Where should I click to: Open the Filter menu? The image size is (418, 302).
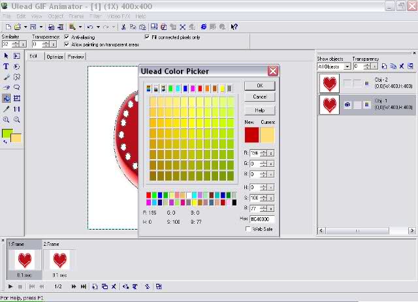(95, 16)
